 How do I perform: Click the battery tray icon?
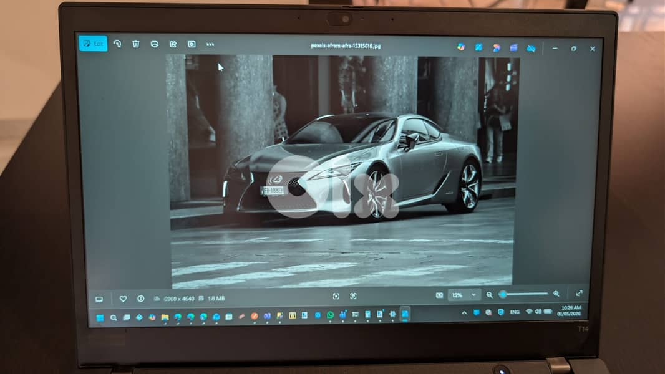pos(548,311)
